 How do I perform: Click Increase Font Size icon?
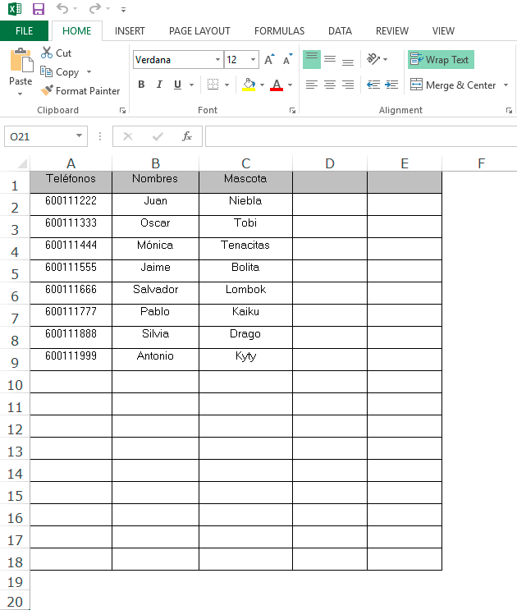pyautogui.click(x=269, y=60)
